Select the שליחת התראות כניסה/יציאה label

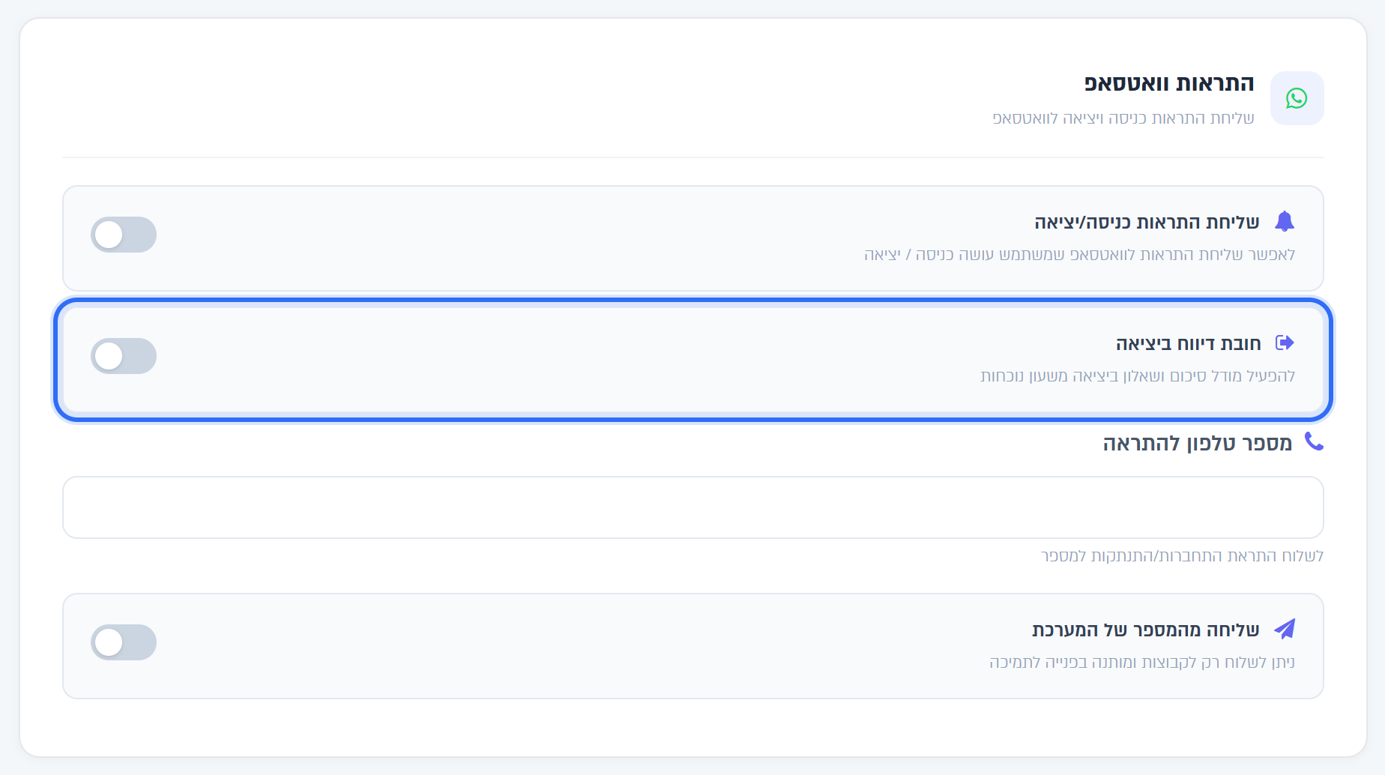pos(1147,223)
